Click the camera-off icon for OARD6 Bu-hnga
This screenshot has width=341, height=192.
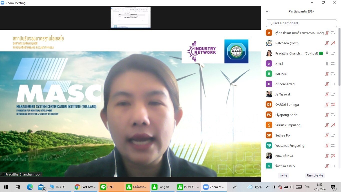(333, 104)
